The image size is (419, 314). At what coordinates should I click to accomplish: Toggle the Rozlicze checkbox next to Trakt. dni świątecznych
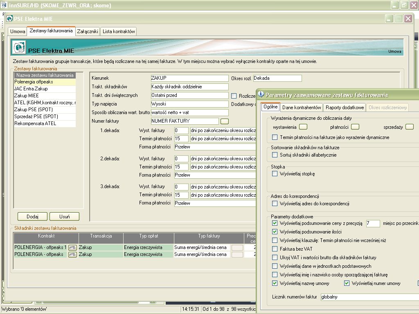coord(234,96)
